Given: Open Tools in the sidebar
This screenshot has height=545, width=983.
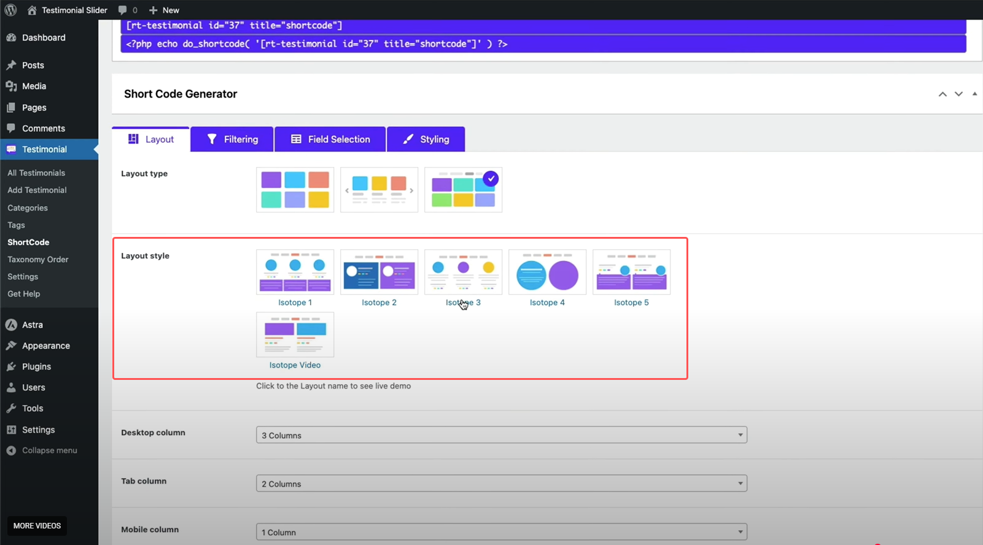Looking at the screenshot, I should (x=33, y=408).
